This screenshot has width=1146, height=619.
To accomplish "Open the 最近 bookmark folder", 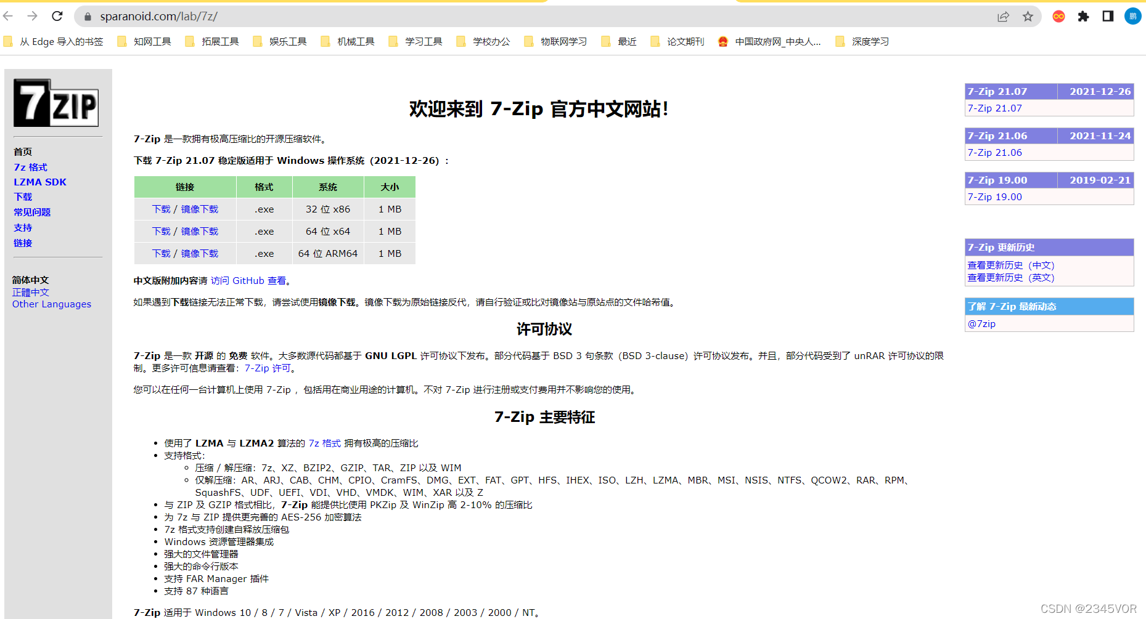I will tap(620, 41).
